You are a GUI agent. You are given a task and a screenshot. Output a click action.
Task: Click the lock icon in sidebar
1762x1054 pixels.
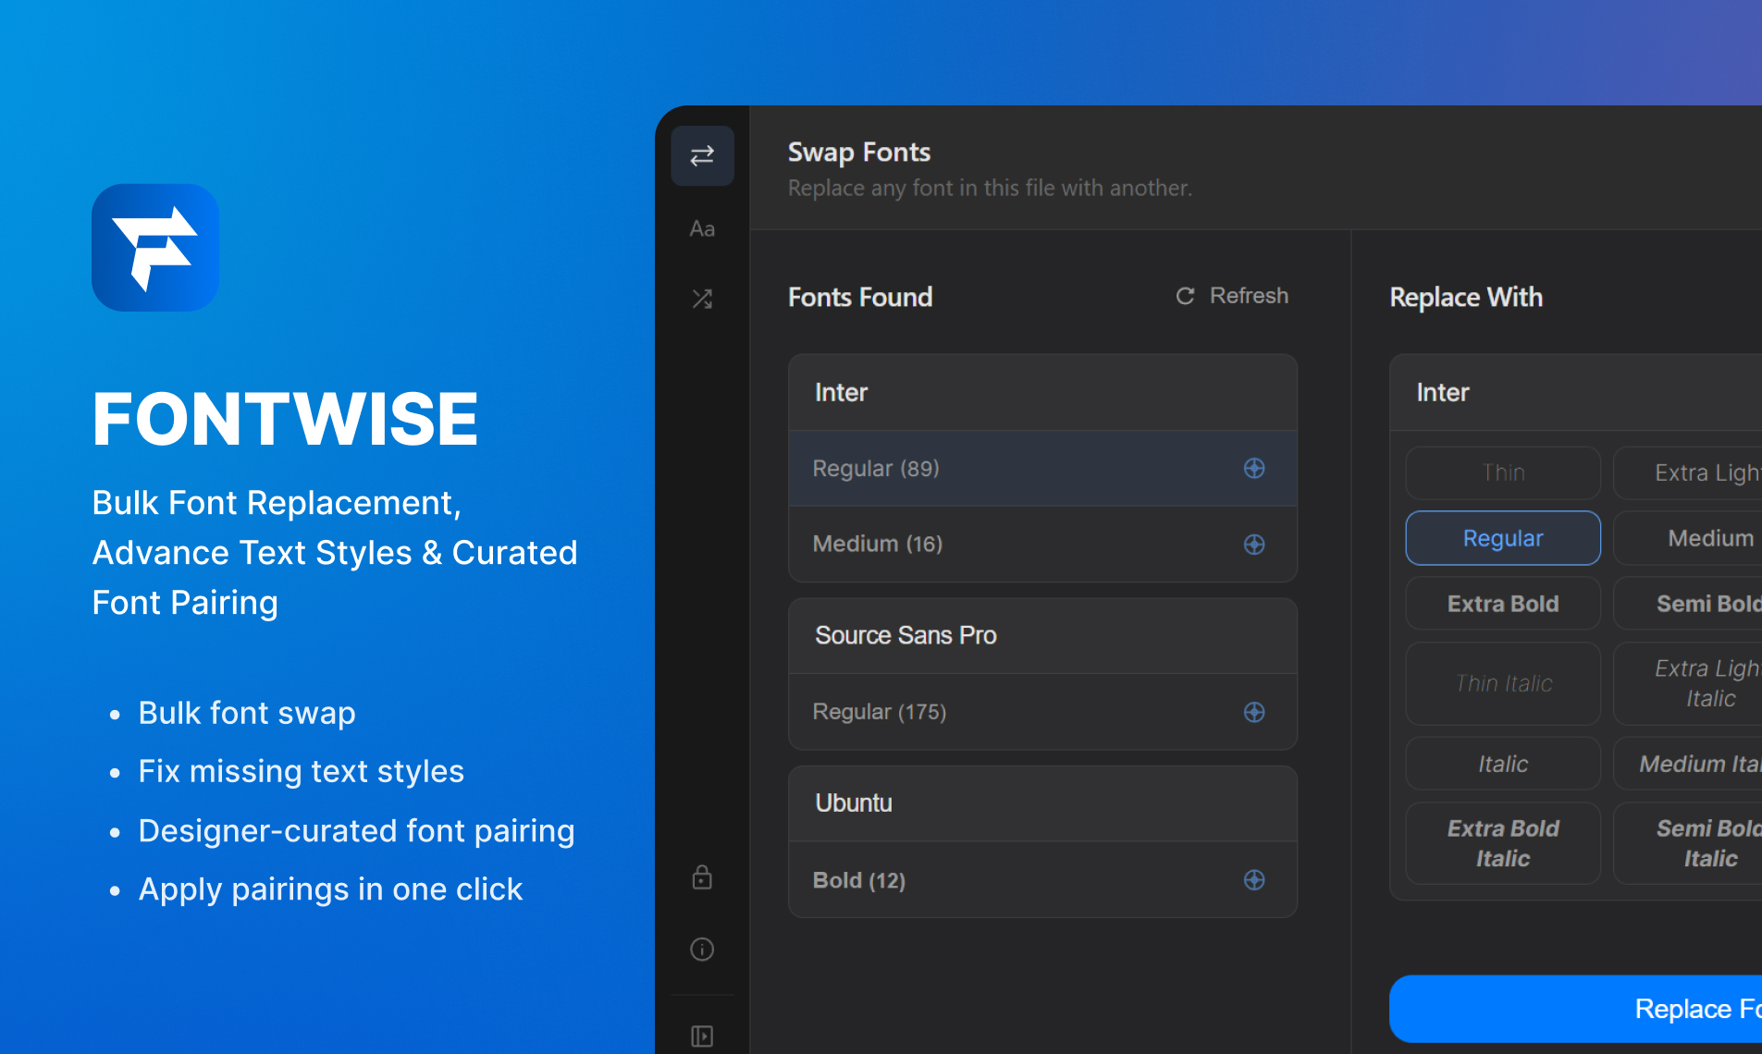pos(702,876)
